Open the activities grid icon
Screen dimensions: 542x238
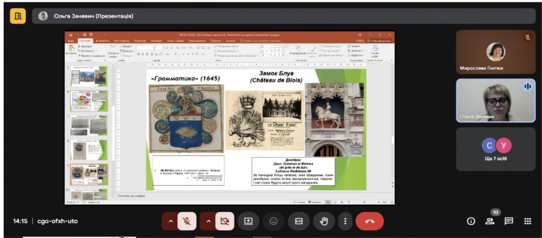pos(528,221)
